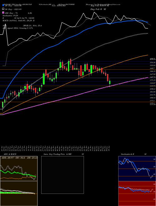
Task: Open the MACD histogram panel with green bars
Action: [19, 194]
